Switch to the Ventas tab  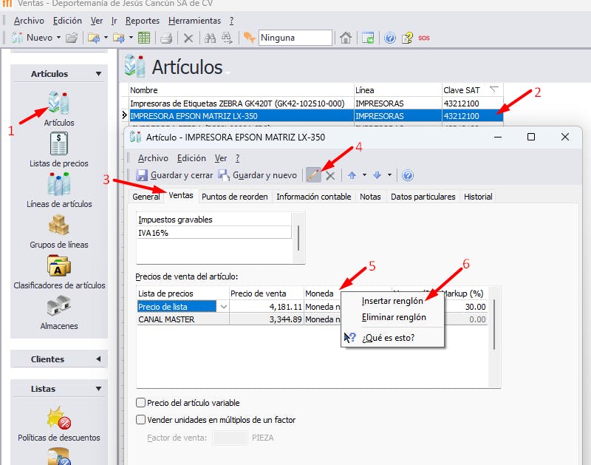coord(181,195)
